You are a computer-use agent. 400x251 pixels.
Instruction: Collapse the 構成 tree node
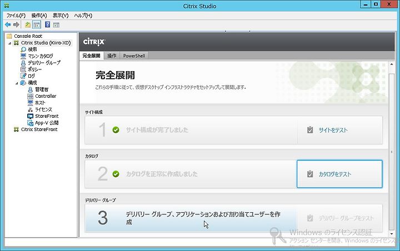coord(17,83)
